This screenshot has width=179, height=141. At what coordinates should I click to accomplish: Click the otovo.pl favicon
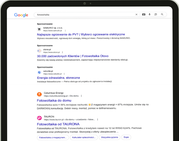click(39, 51)
